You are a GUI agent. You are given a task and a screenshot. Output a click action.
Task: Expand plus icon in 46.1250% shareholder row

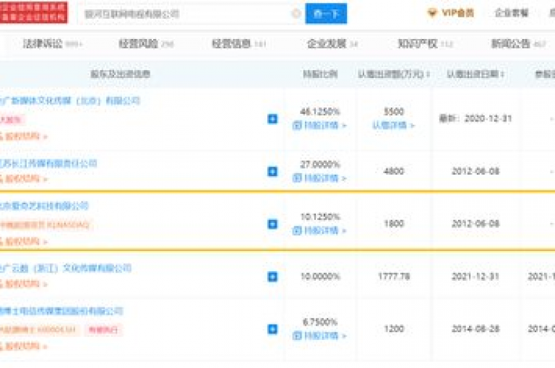click(272, 119)
